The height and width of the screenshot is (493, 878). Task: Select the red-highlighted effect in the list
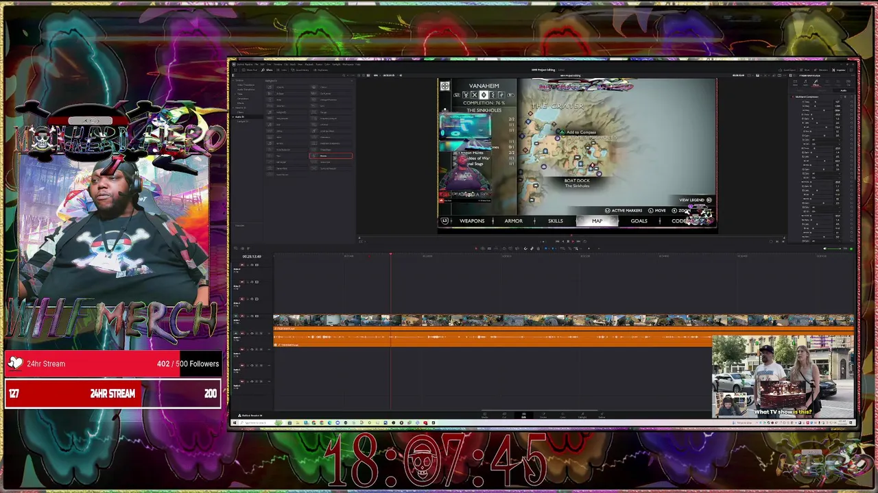click(x=331, y=155)
